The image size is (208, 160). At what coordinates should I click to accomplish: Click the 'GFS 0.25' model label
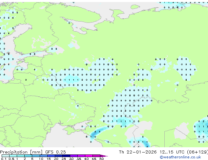click(x=55, y=152)
